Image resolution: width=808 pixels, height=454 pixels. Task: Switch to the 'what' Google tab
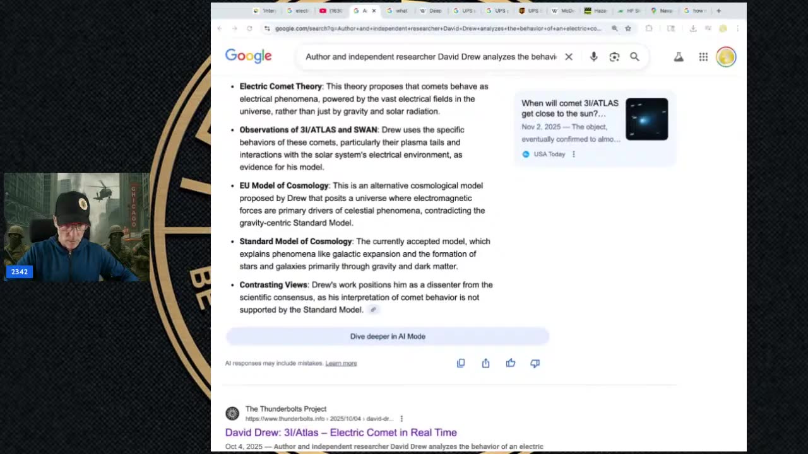[398, 11]
